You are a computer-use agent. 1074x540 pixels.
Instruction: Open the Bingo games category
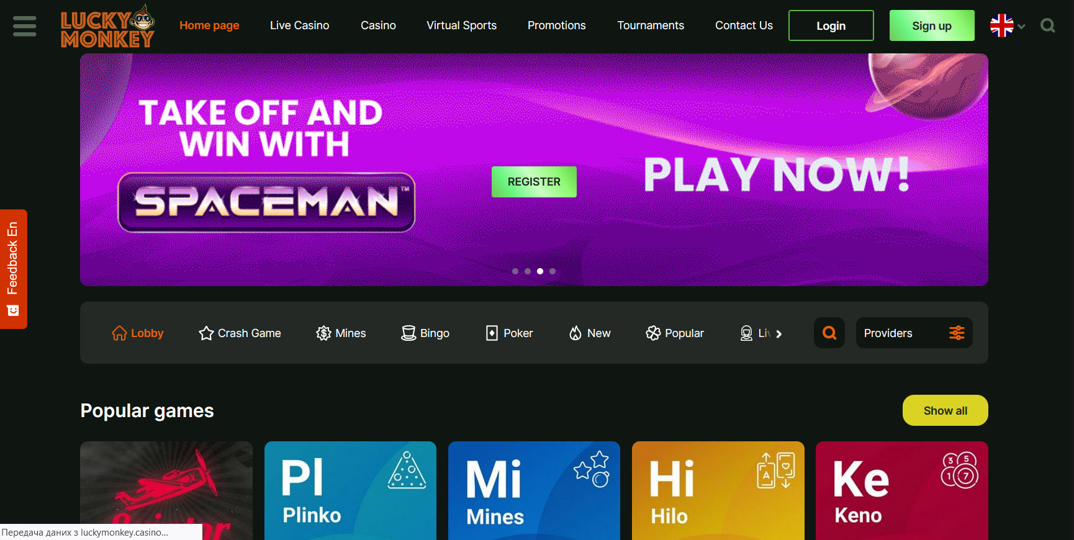[x=425, y=333]
